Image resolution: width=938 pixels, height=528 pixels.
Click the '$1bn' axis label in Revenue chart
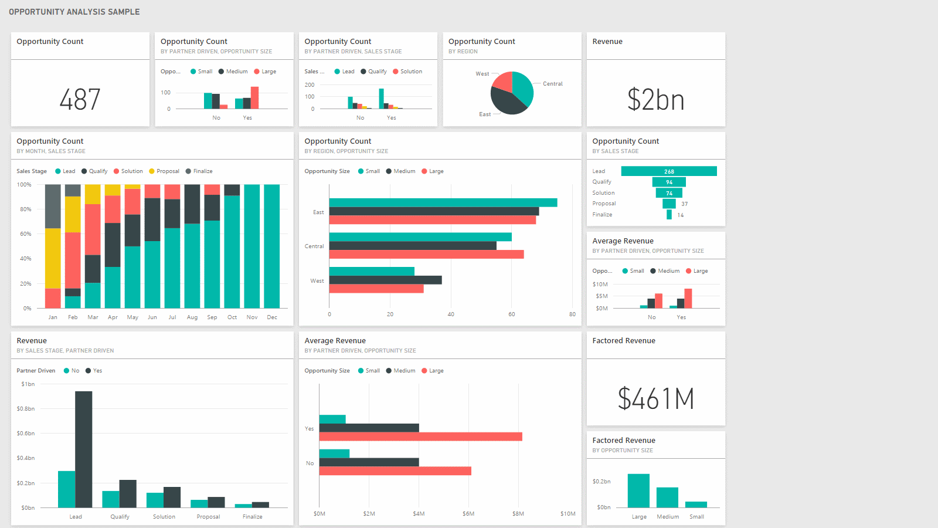pos(28,384)
